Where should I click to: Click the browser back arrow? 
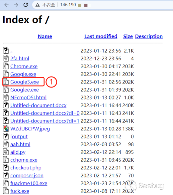pos(6,5)
